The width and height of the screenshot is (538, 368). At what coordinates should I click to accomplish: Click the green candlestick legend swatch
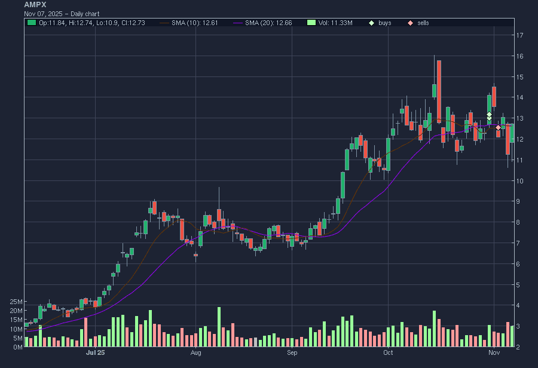coord(32,23)
